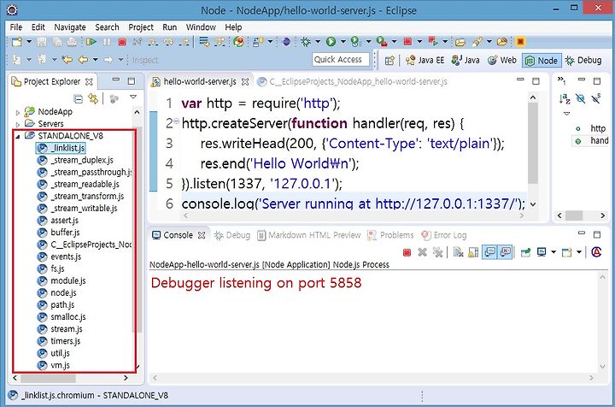Viewport: 615px width, 407px height.
Task: Click the Last Edit Location icon
Action: [x=67, y=60]
